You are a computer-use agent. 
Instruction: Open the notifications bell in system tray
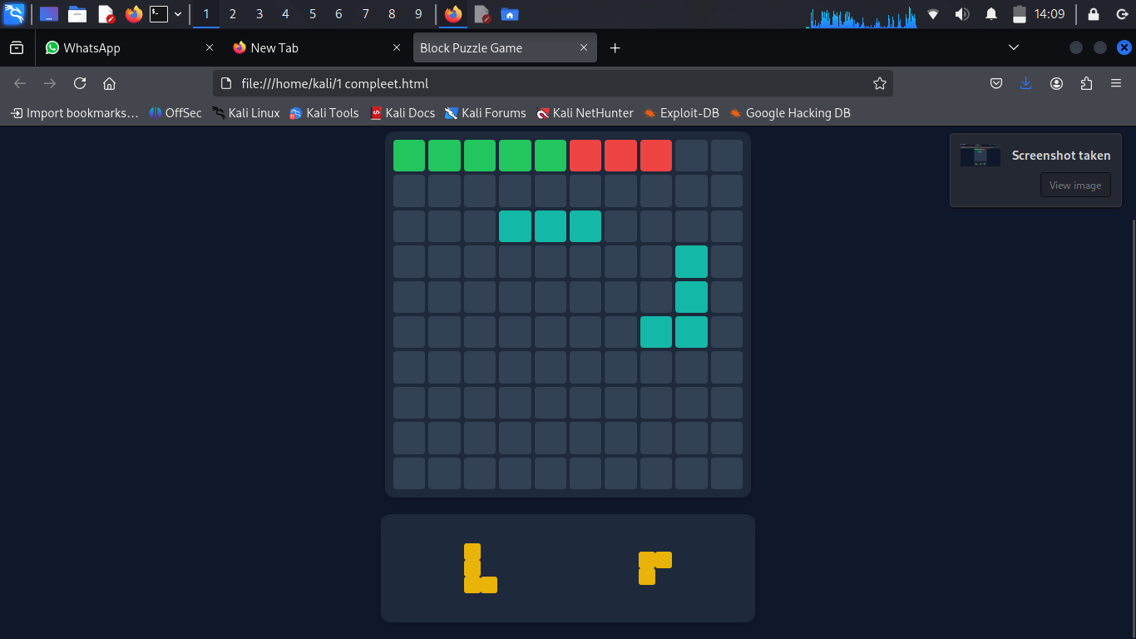(x=990, y=14)
